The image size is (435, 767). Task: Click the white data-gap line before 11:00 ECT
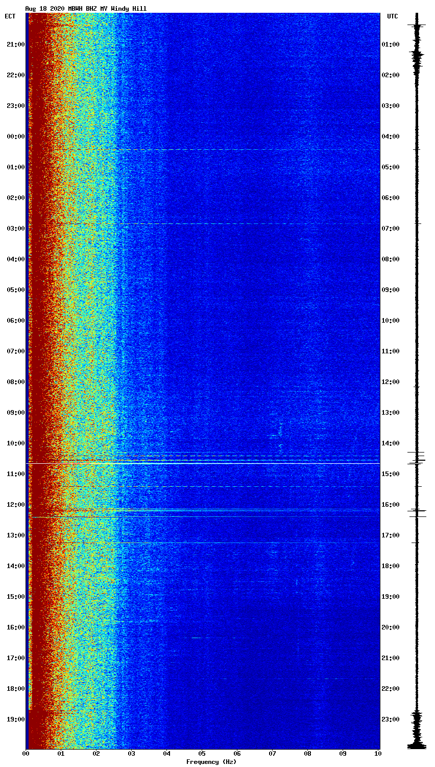[203, 463]
